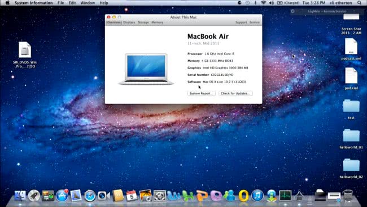367x207 pixels.
Task: Open Finder from the dock
Action: (x=20, y=195)
